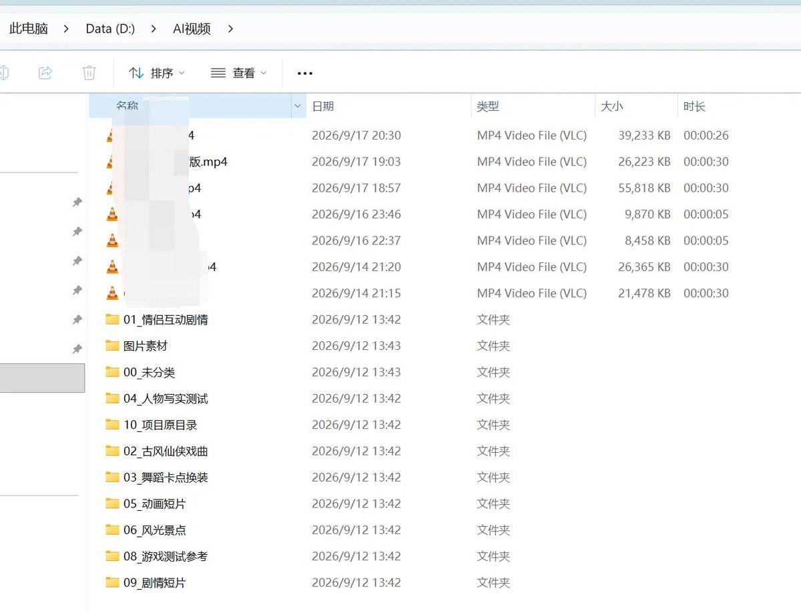Open the 名称 column header dropdown arrow
The image size is (801, 613).
pyautogui.click(x=297, y=106)
